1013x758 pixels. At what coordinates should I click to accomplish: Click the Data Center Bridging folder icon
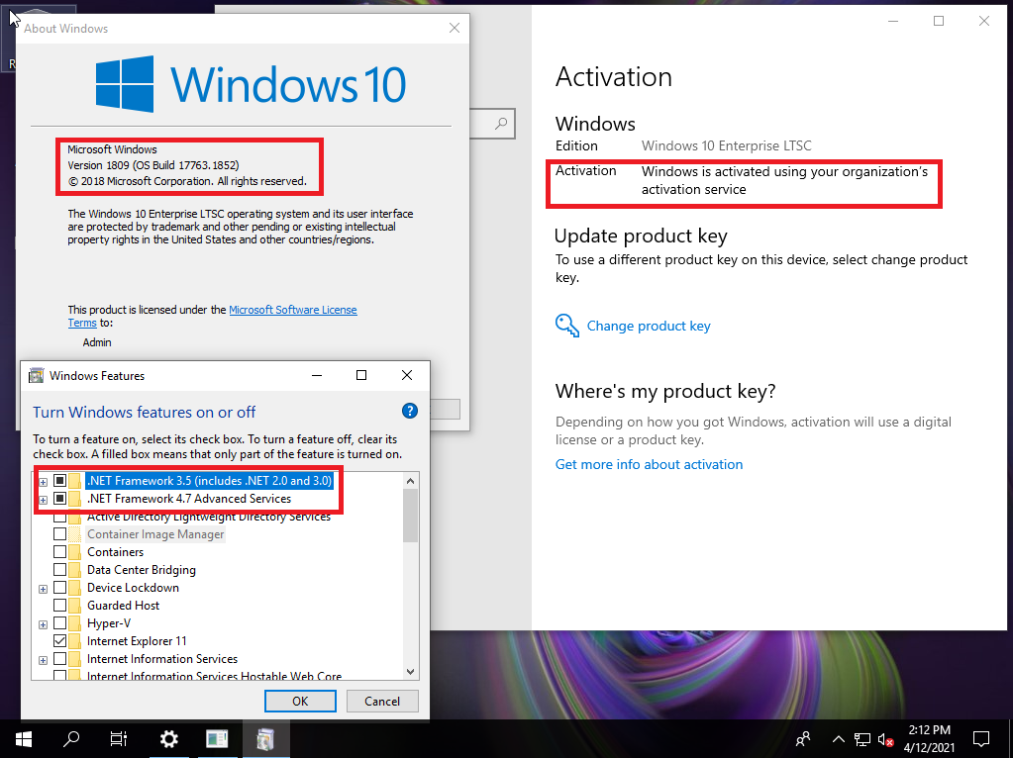click(x=75, y=569)
